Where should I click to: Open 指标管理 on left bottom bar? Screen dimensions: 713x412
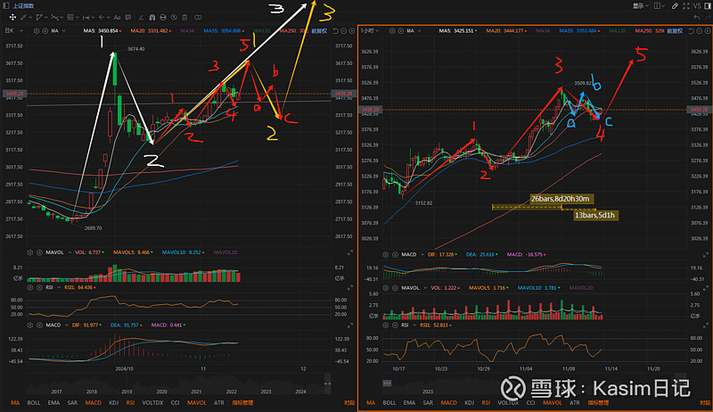tap(242, 403)
